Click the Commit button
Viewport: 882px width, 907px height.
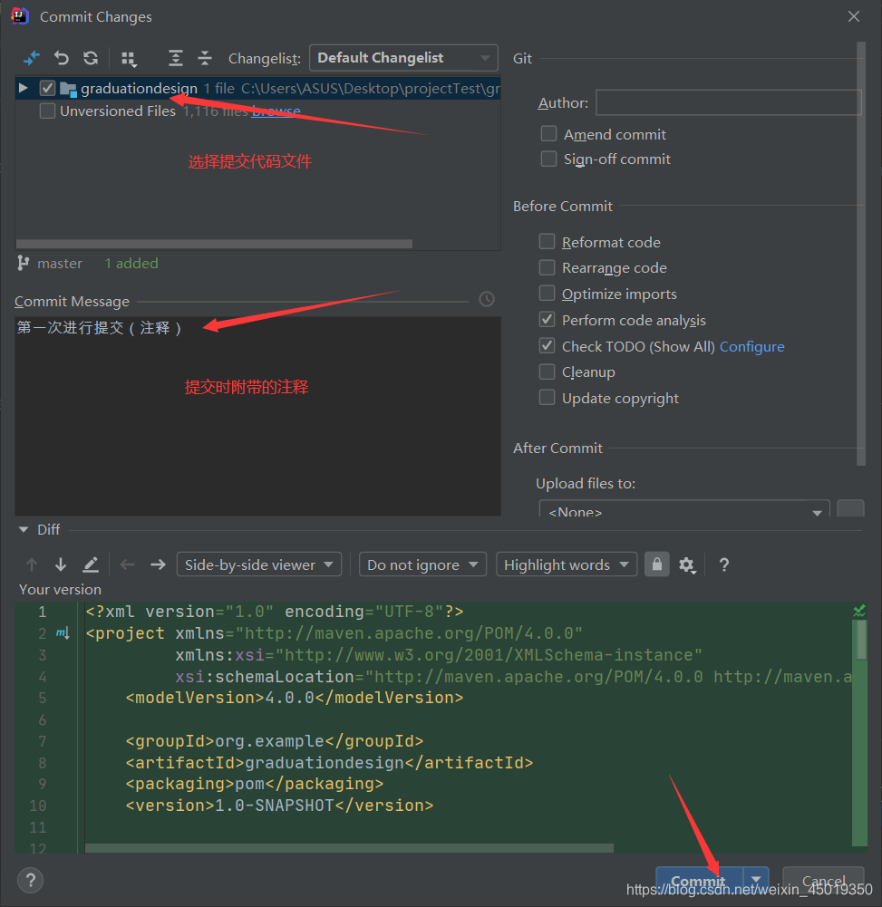(699, 880)
